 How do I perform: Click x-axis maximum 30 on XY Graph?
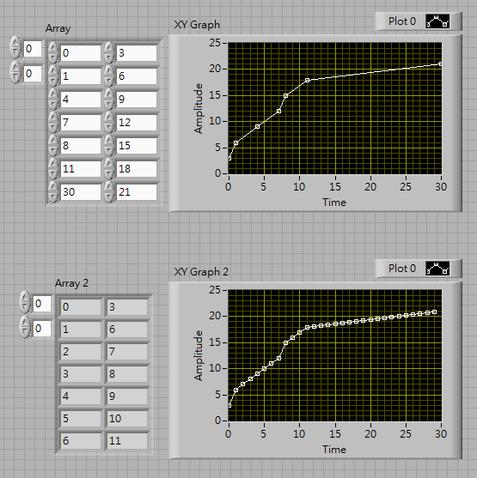[x=441, y=186]
